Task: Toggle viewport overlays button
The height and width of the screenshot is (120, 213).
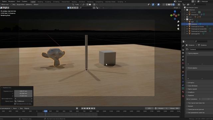Action: 158,4
